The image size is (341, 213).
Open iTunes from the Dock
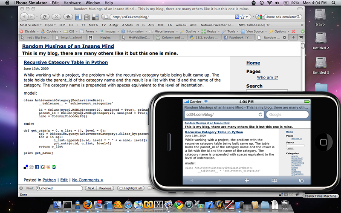click(x=138, y=205)
